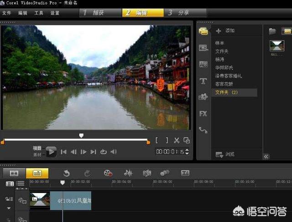Click the 添加 add folder button

[225, 31]
